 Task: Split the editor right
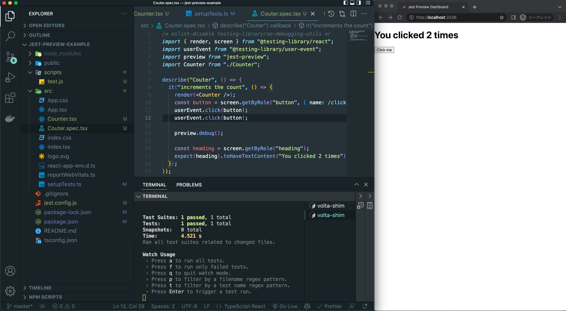click(353, 14)
